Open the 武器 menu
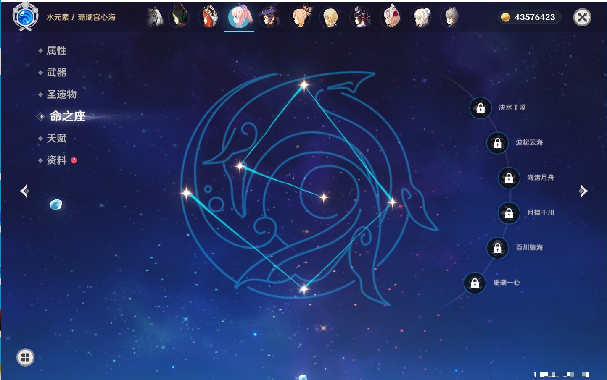Viewport: 607px width, 380px height. [x=56, y=73]
